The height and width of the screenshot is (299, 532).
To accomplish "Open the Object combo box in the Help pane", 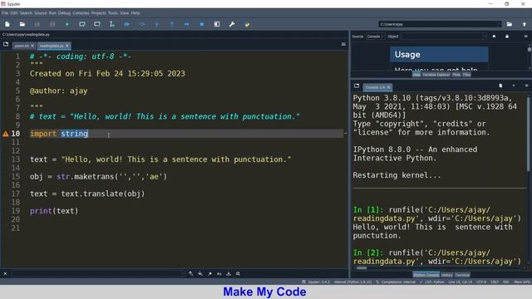I will pyautogui.click(x=443, y=37).
